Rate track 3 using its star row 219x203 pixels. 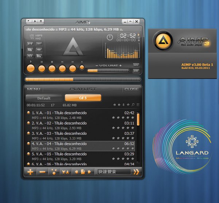123,138
